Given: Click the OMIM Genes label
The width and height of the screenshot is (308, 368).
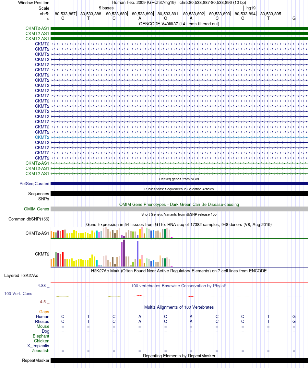Looking at the screenshot, I should [36, 209].
